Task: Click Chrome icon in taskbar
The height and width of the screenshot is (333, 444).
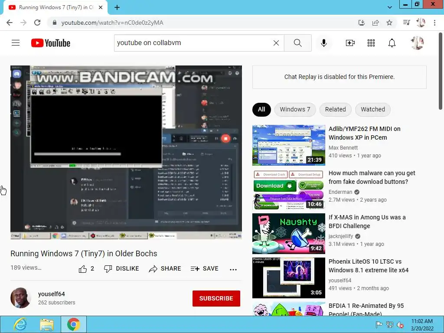Action: 73,324
